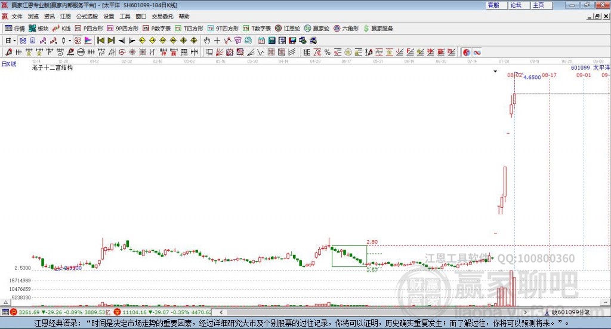
Task: Click the 日K线 period label on chart
Action: pyautogui.click(x=8, y=63)
